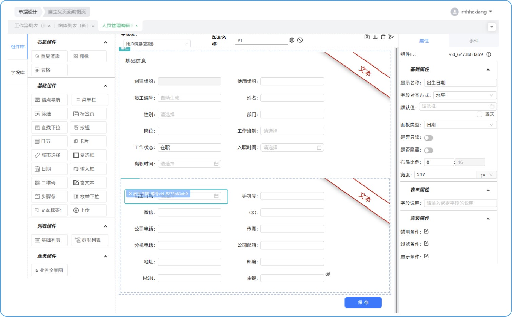The image size is (512, 317).
Task: Open the 字段库 field library tab
Action: pos(17,72)
